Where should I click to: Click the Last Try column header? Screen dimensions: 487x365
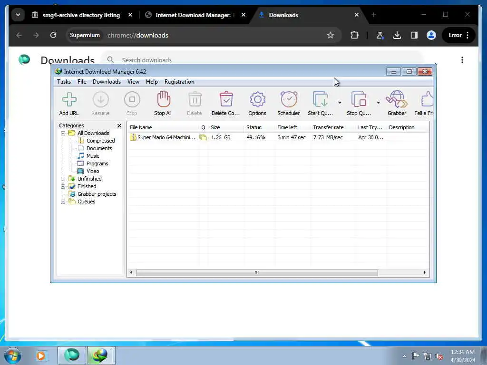pos(370,127)
